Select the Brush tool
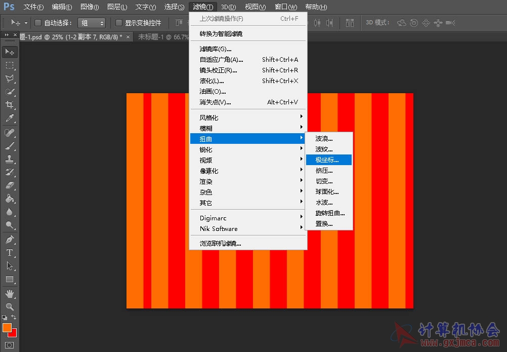 [10, 146]
